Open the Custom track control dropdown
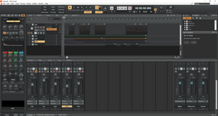This screenshot has width=218, height=116. [55, 19]
